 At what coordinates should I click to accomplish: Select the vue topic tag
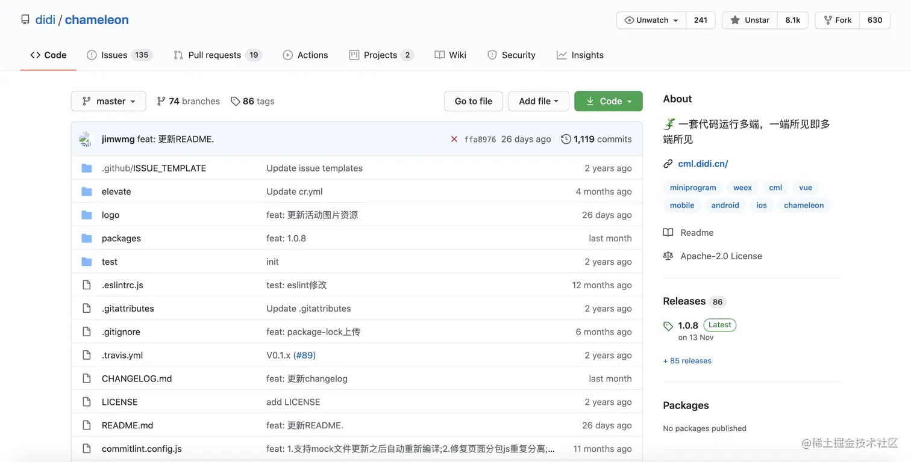tap(806, 188)
